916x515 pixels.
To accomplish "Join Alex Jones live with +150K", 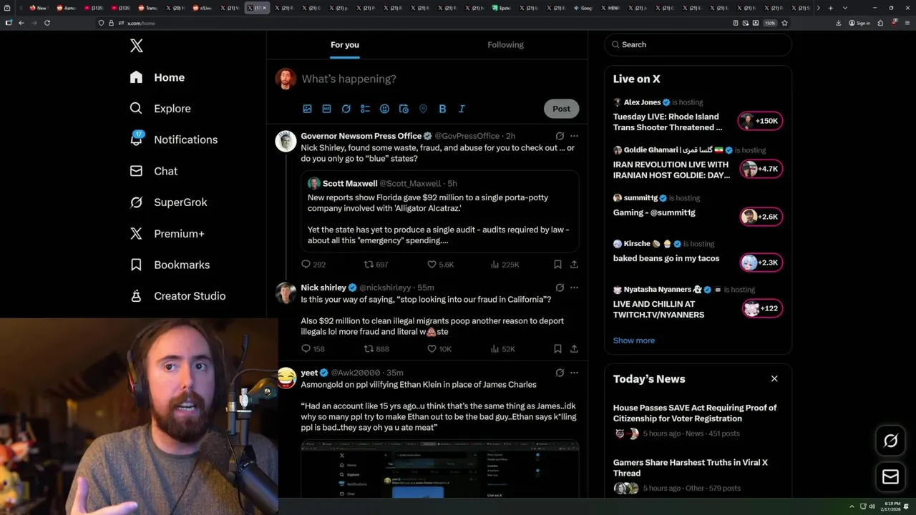I will (761, 121).
